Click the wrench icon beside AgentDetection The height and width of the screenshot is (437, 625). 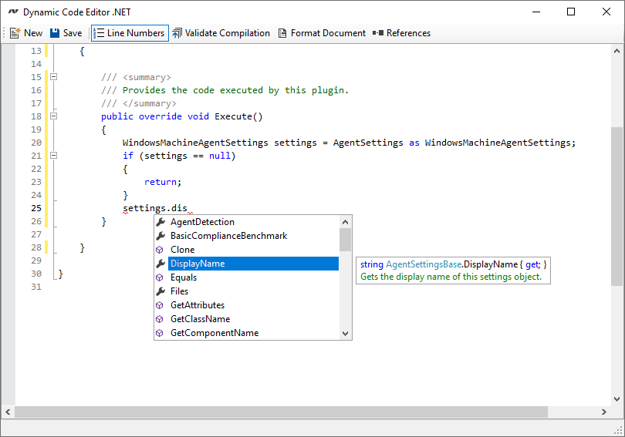160,222
